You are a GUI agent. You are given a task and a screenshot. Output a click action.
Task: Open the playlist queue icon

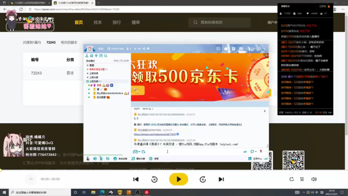tap(302, 179)
